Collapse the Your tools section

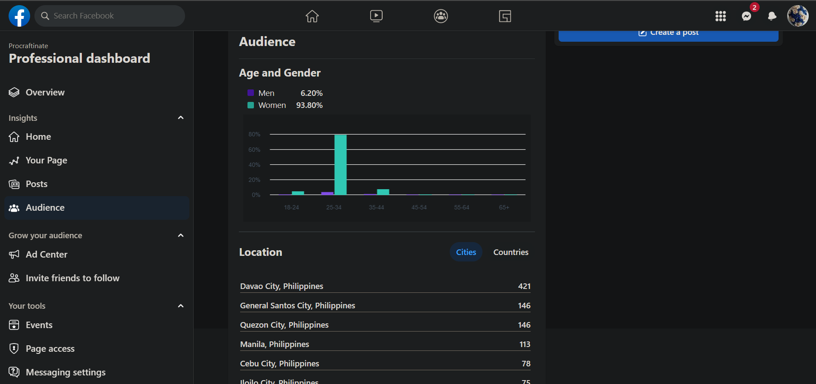click(181, 306)
